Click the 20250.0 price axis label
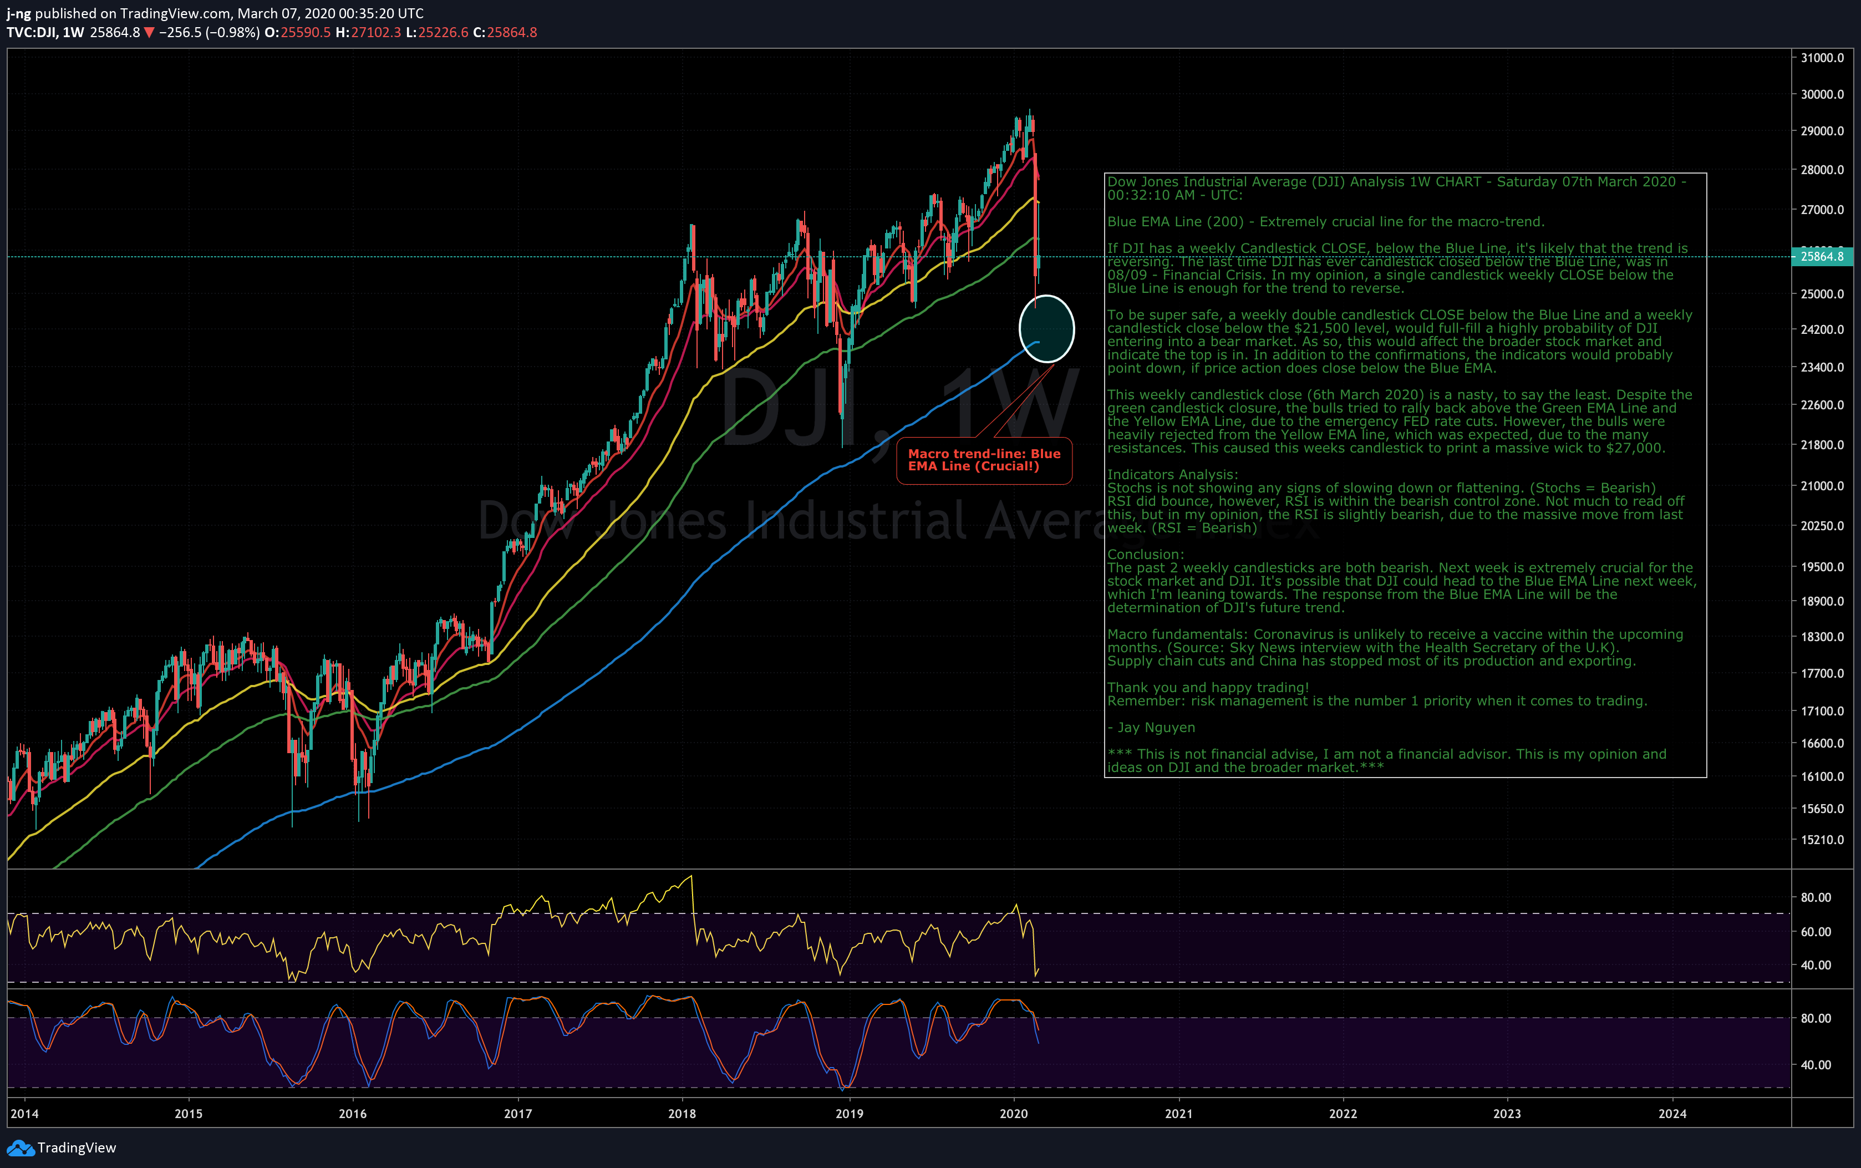 pos(1822,525)
